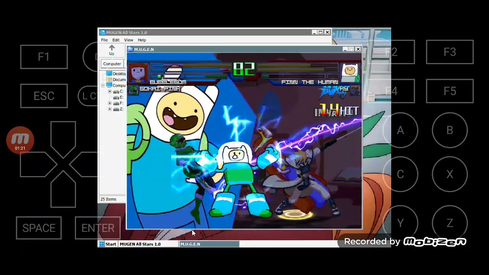The height and width of the screenshot is (275, 489).
Task: Click the MUGEN All Stars window title icon
Action: click(x=102, y=32)
